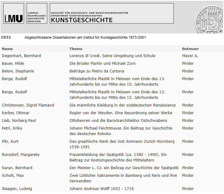Select the name Petri, Erika

[12, 128]
